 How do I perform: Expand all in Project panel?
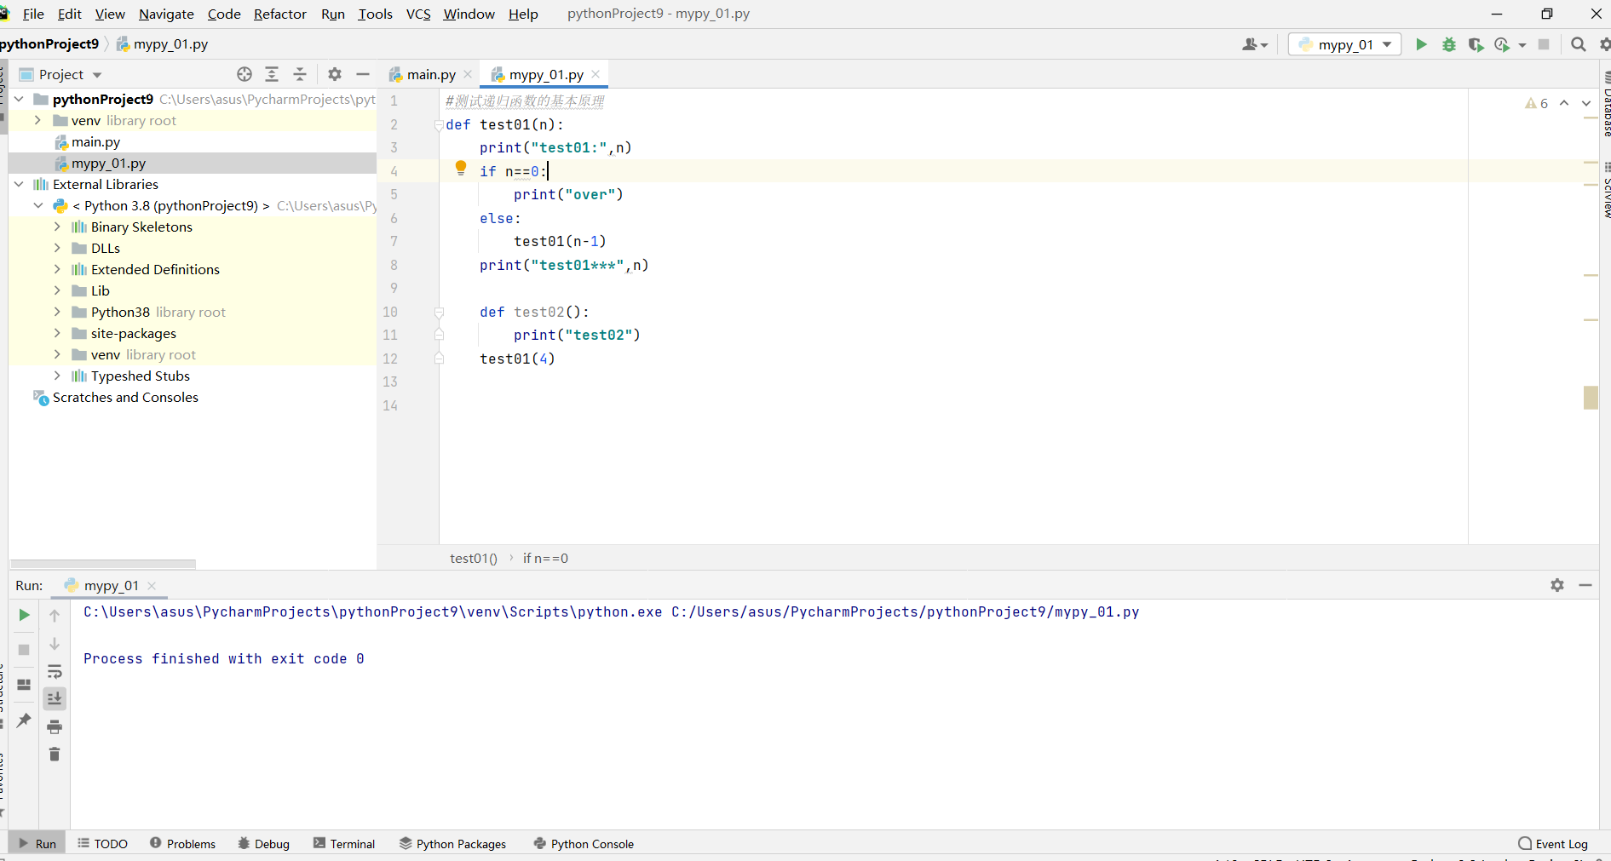click(x=272, y=74)
